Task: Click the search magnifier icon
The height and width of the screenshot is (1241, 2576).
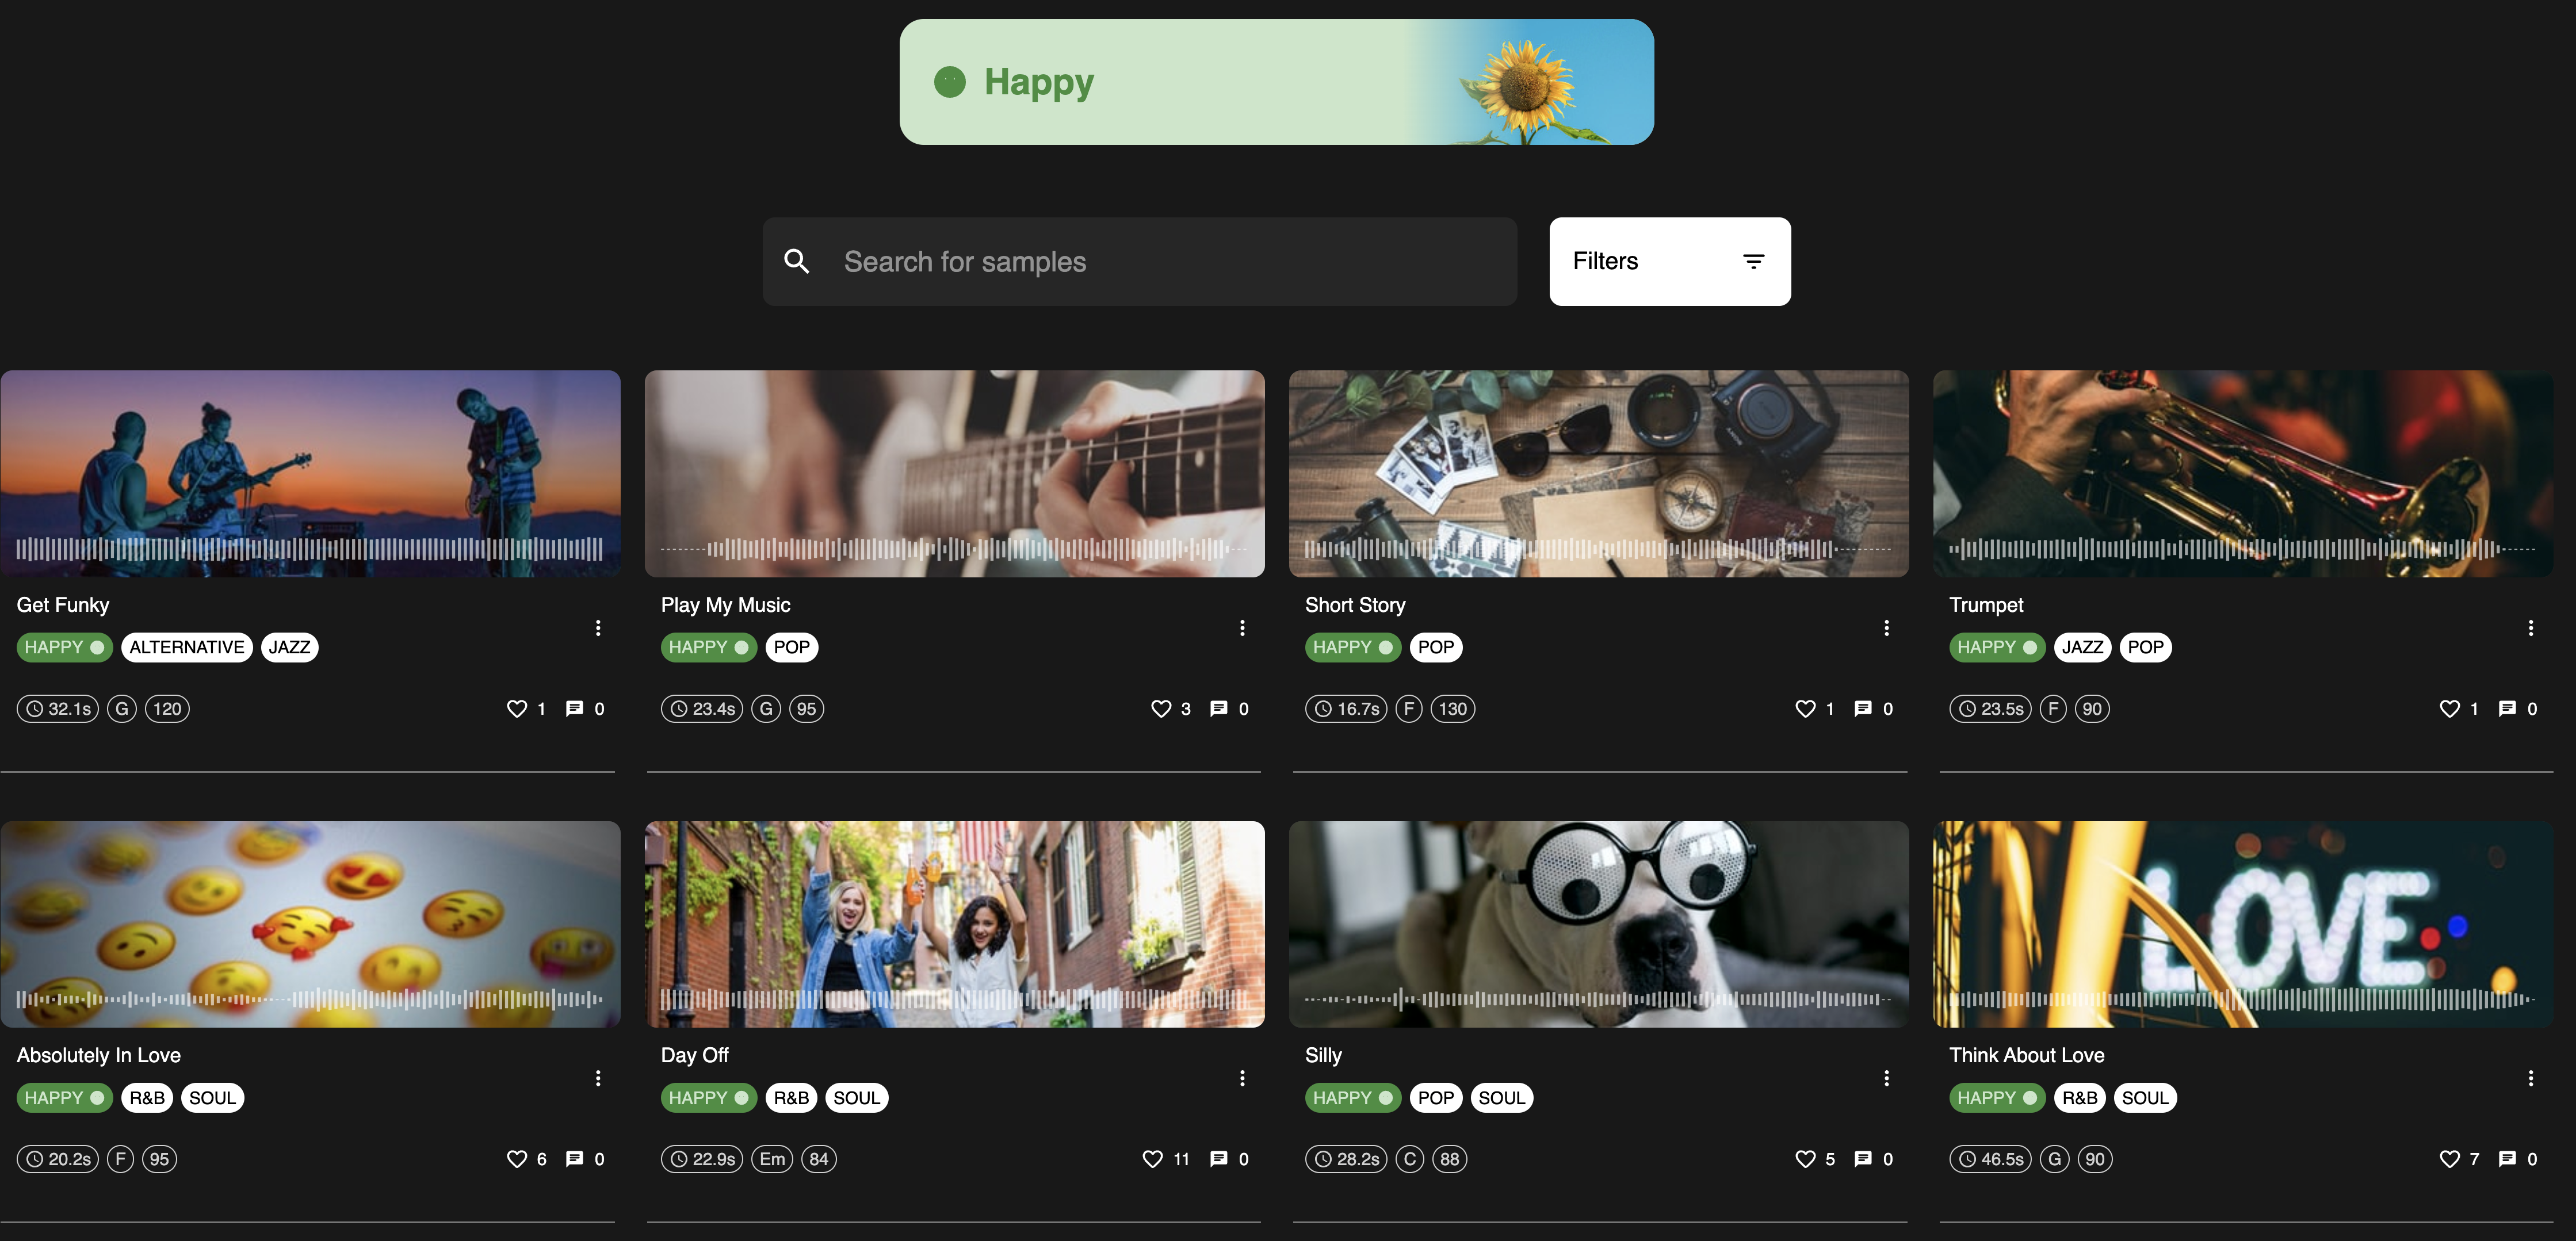Action: tap(796, 262)
